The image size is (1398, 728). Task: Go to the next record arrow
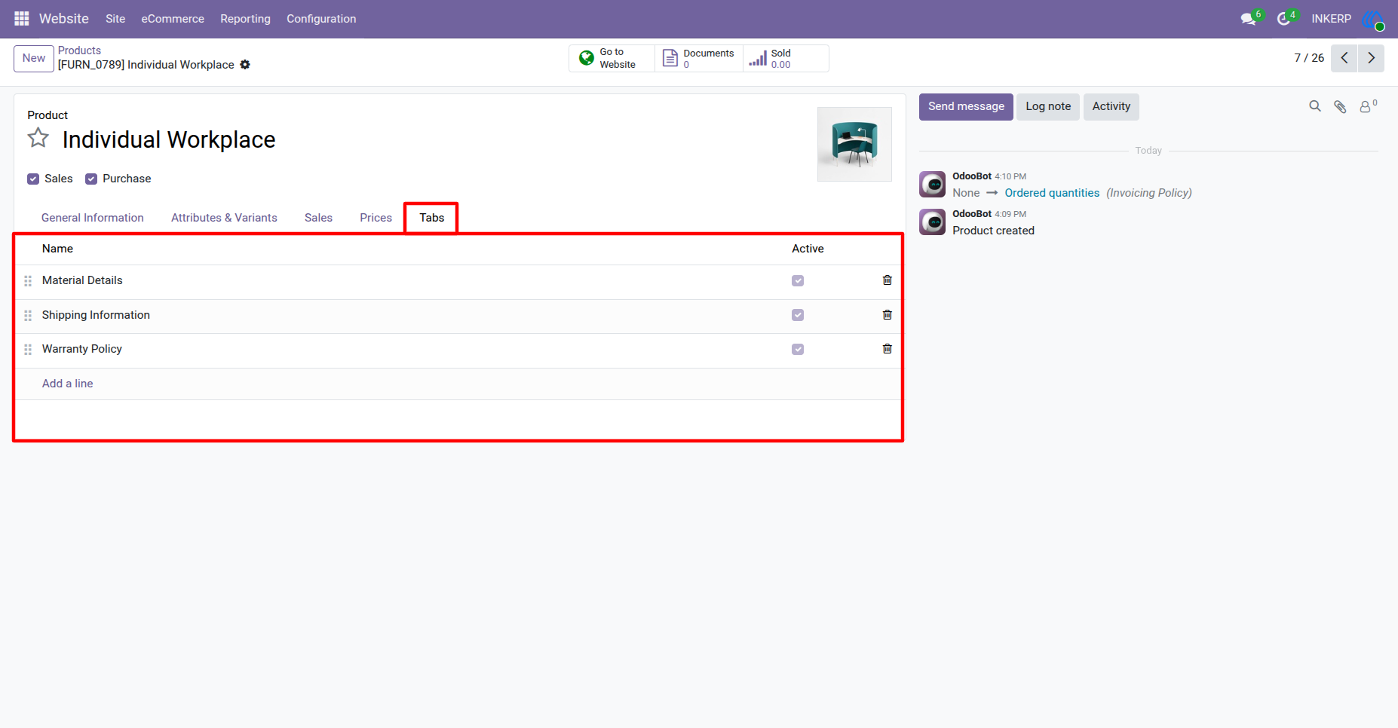click(1372, 58)
